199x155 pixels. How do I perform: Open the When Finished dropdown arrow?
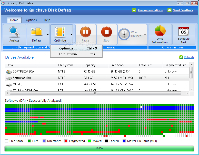tap(145, 35)
